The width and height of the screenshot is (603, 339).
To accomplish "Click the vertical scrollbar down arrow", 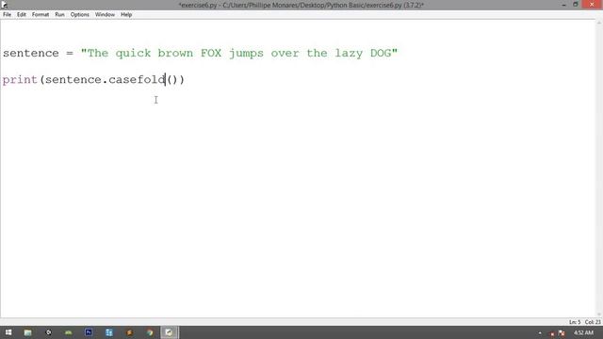I will click(599, 315).
